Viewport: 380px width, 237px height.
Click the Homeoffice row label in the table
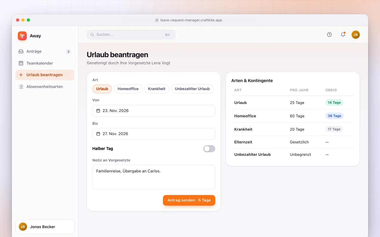click(245, 116)
